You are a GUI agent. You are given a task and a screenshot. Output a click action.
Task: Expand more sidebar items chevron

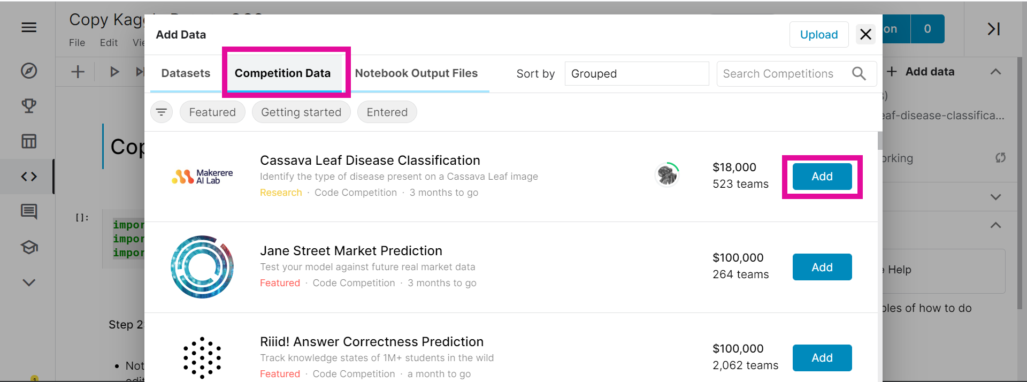[29, 282]
